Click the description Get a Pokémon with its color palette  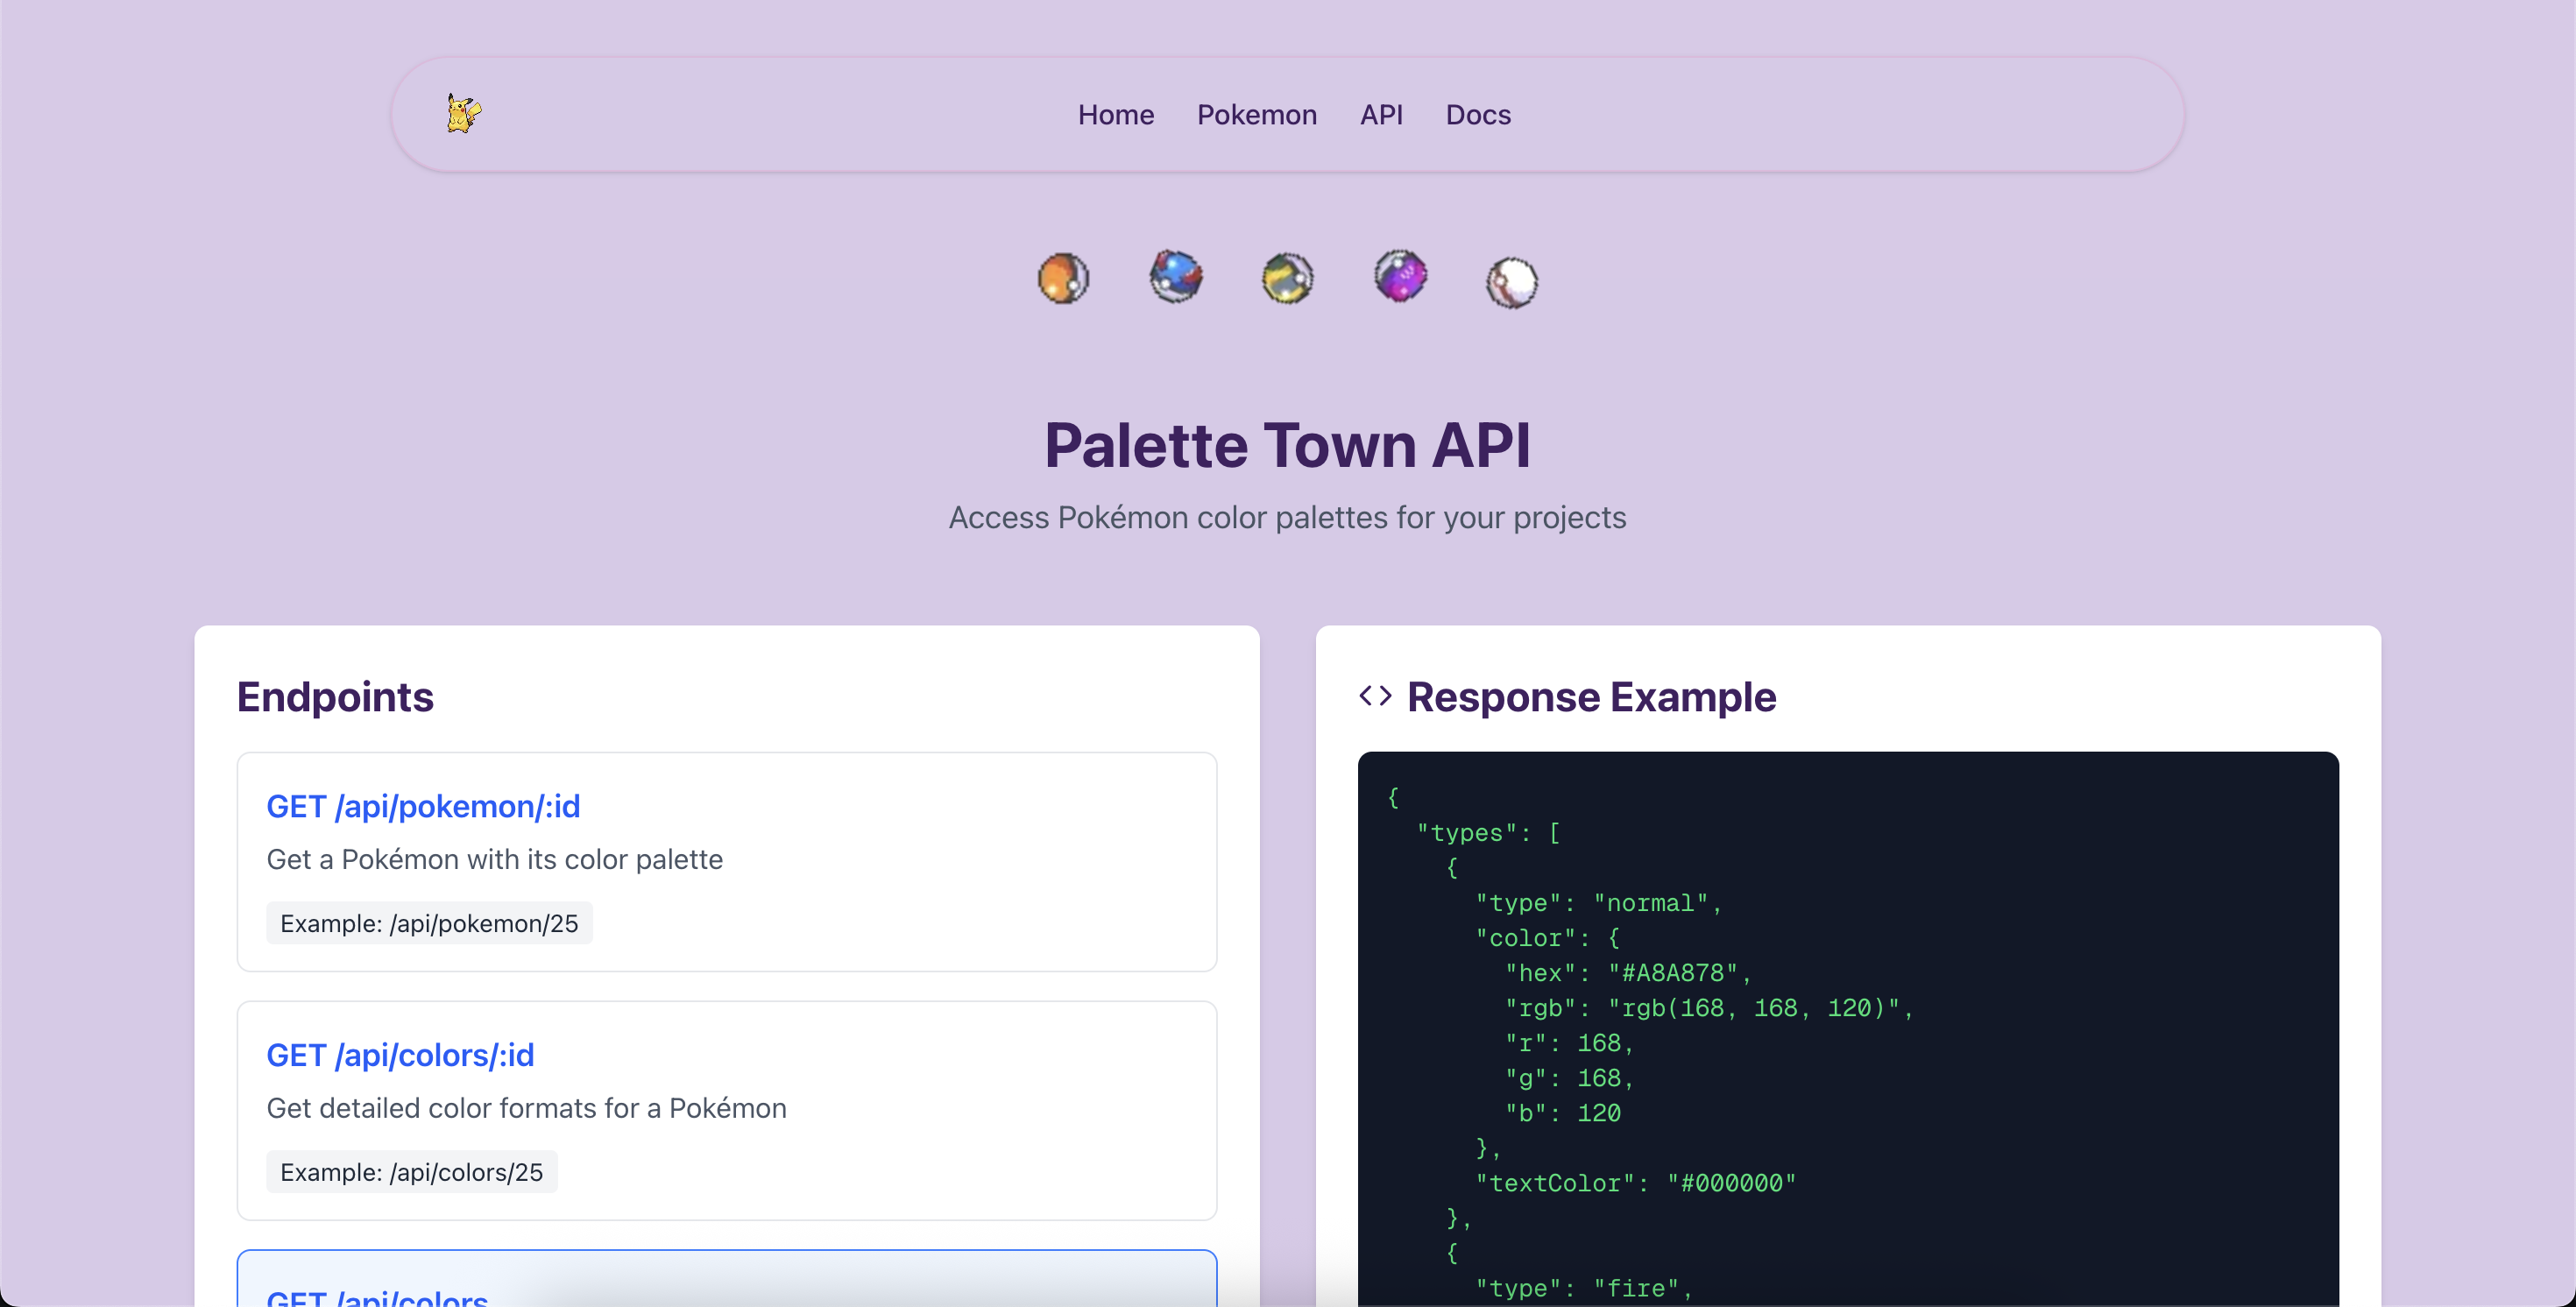click(x=494, y=860)
